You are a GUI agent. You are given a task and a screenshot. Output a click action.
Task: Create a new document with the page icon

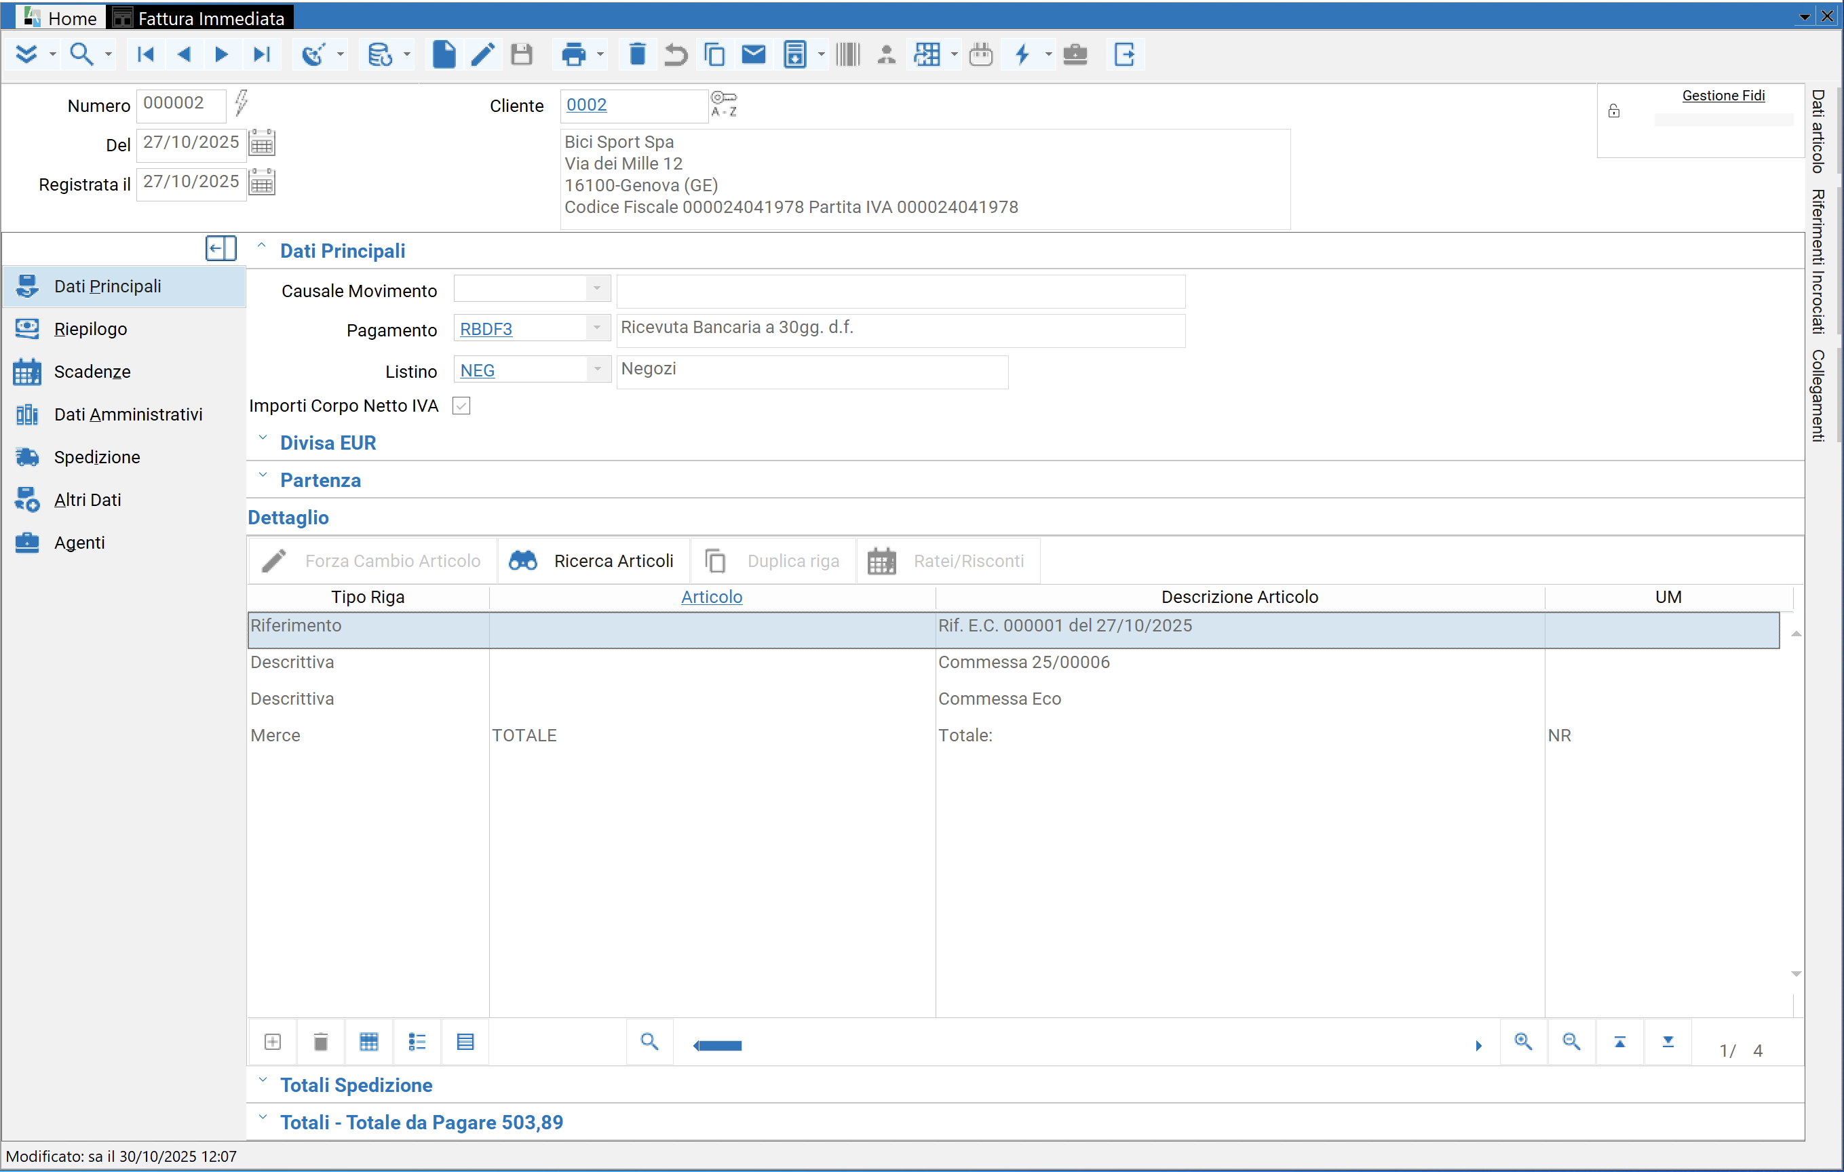(444, 54)
